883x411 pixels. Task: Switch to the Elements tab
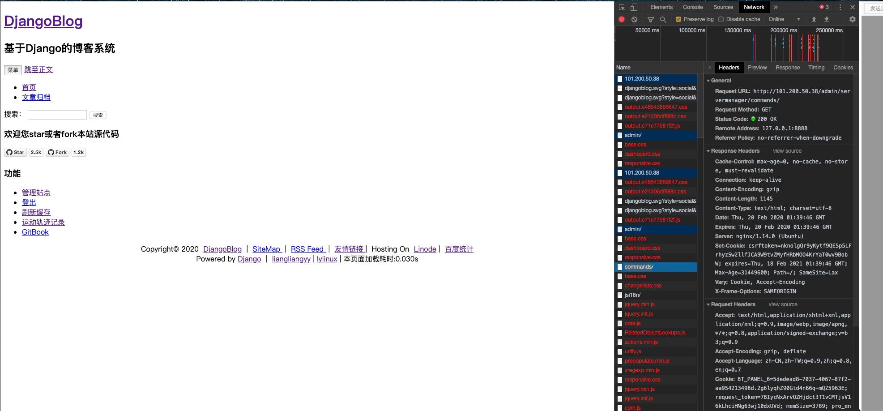pos(661,7)
